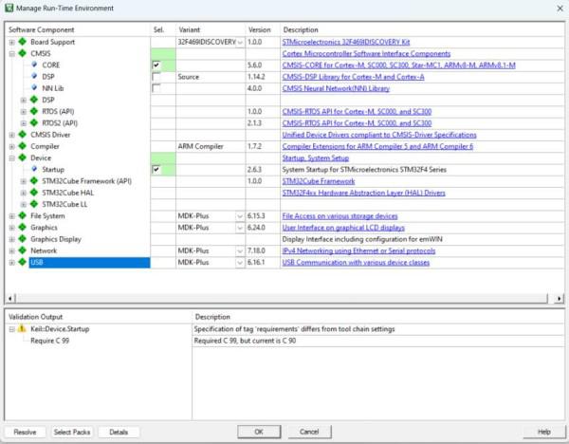This screenshot has width=569, height=444.
Task: Open the STMicroelectronics 32F469IDISCOVERY Kit link
Action: coord(346,42)
